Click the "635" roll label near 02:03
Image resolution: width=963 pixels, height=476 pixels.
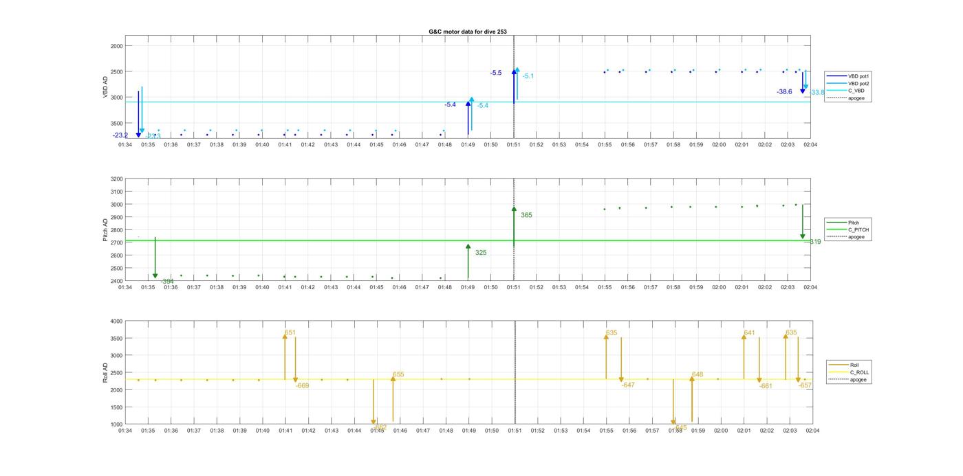(x=791, y=332)
